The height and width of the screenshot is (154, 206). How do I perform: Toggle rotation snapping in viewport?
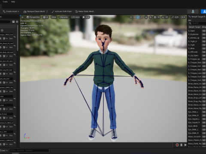click(163, 17)
